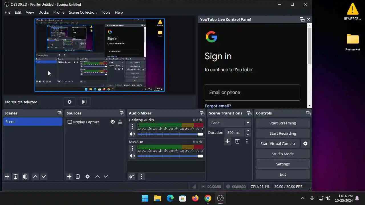The height and width of the screenshot is (205, 365).
Task: Open source filters icon in preview toolbar
Action: pos(84,102)
